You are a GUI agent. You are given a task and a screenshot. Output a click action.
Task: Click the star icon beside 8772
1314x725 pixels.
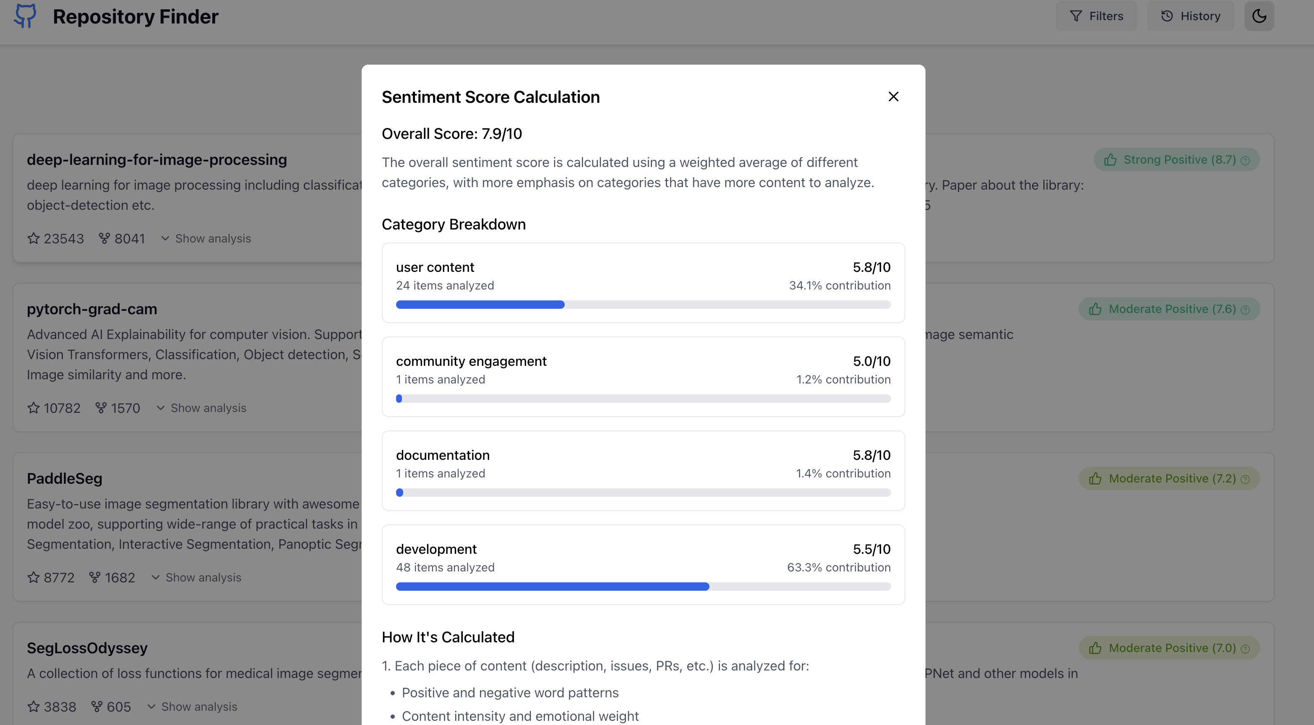(34, 577)
